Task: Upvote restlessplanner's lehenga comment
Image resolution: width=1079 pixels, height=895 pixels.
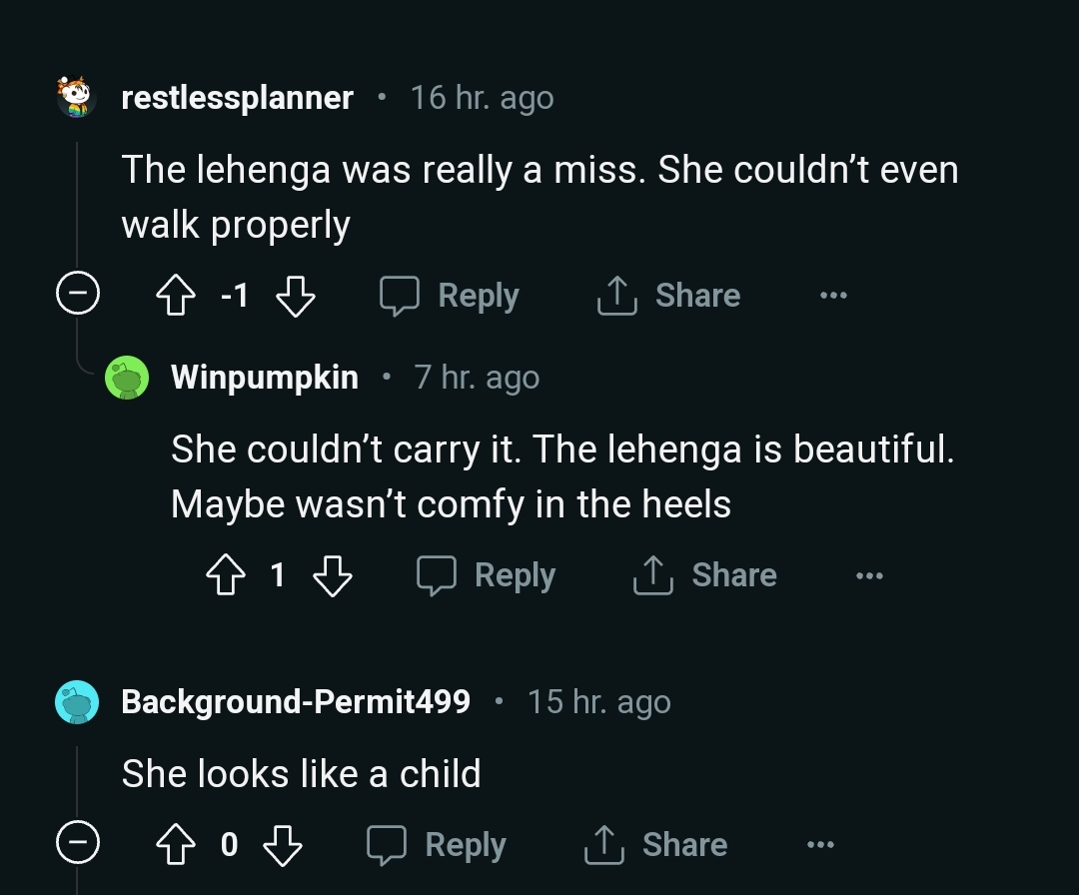Action: (x=176, y=297)
